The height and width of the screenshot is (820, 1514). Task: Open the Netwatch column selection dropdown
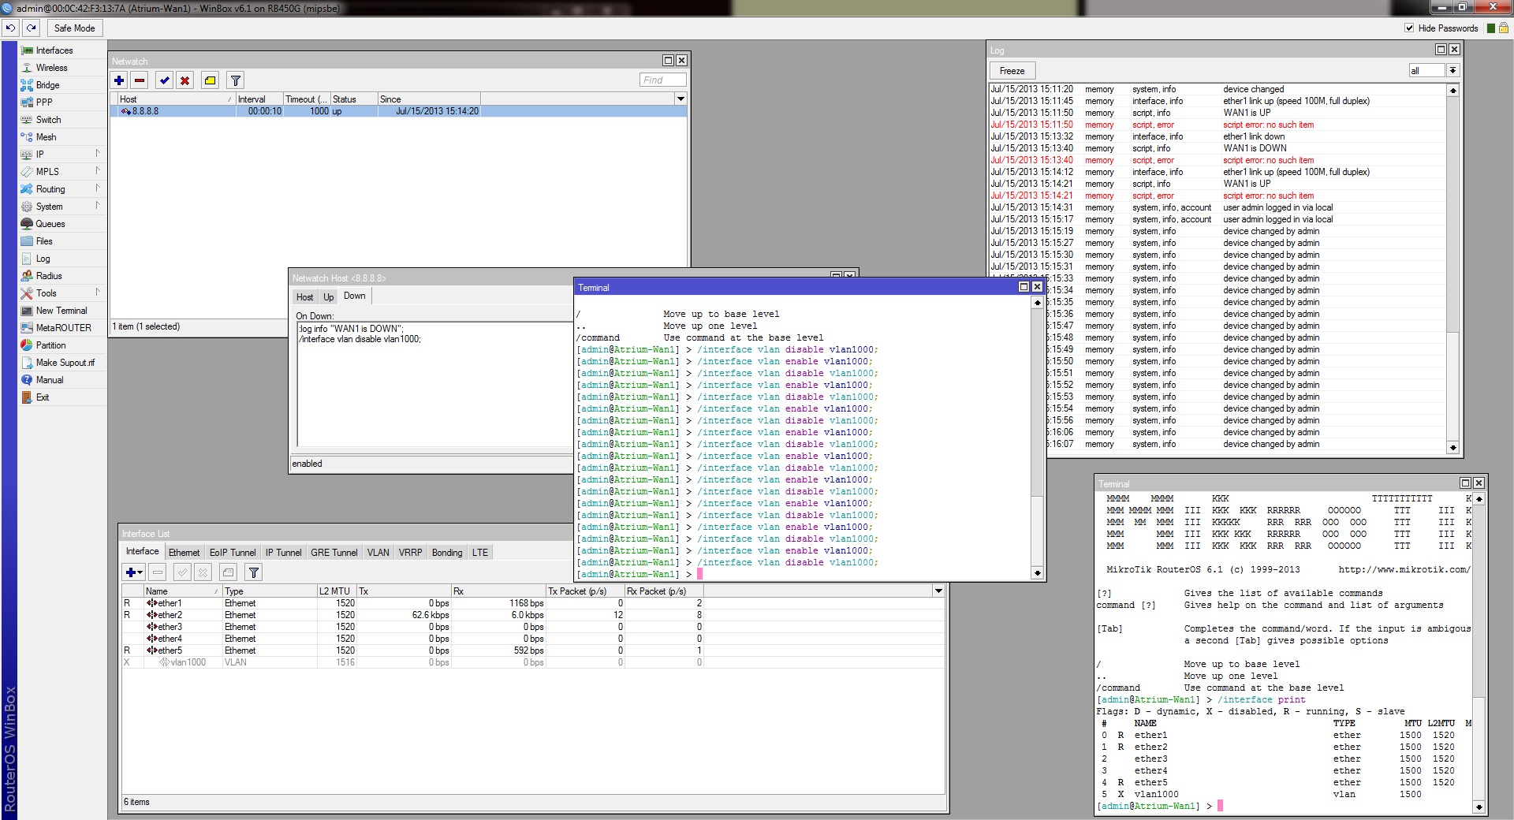680,99
